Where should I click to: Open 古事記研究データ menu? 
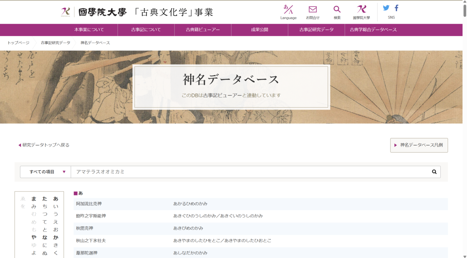[x=316, y=30]
